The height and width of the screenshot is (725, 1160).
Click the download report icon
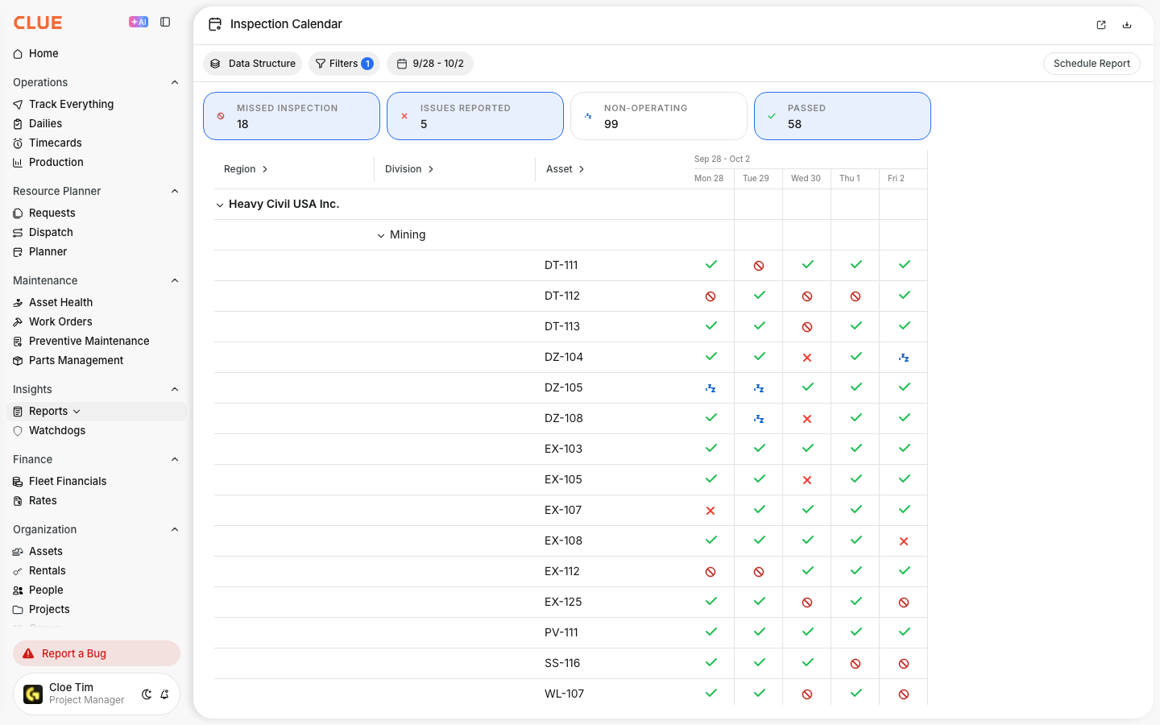[1127, 25]
